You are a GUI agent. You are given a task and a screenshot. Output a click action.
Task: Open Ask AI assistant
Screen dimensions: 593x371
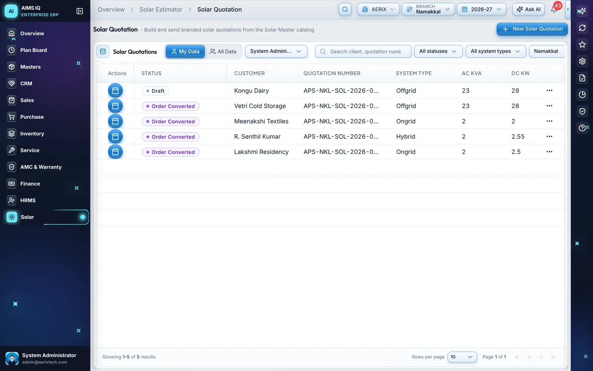[529, 9]
